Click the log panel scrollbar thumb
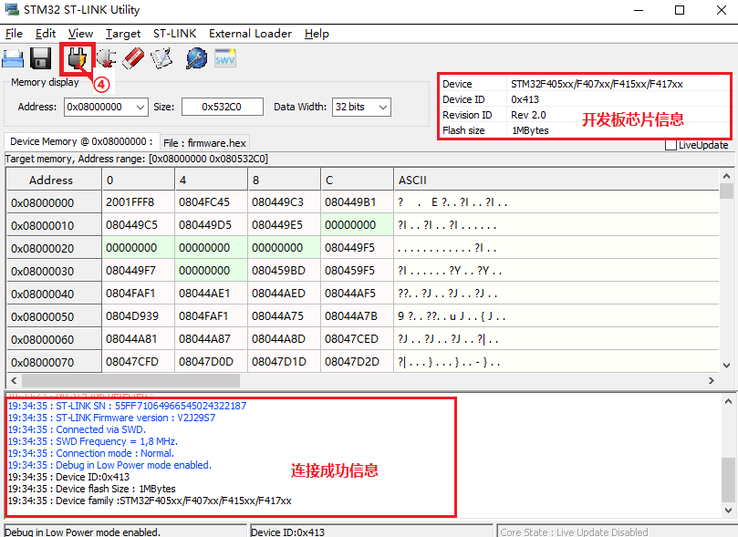738x537 pixels. (728, 480)
